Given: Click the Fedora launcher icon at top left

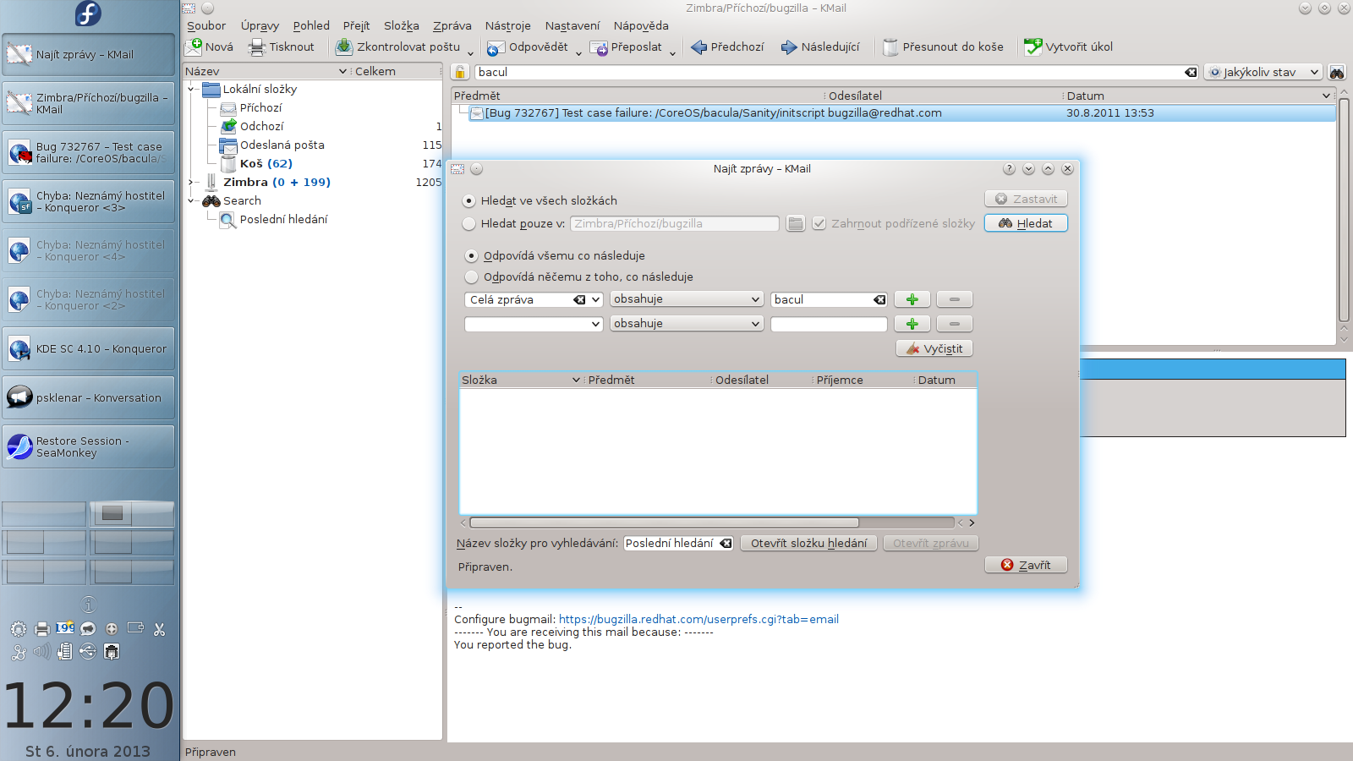Looking at the screenshot, I should click(88, 14).
